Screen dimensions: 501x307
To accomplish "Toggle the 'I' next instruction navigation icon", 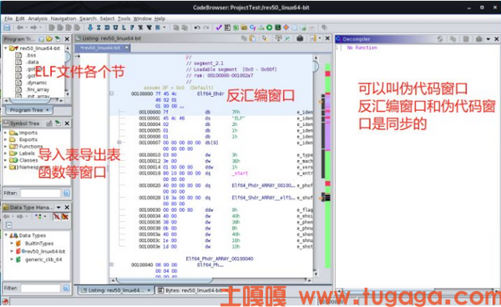I will click(x=99, y=28).
